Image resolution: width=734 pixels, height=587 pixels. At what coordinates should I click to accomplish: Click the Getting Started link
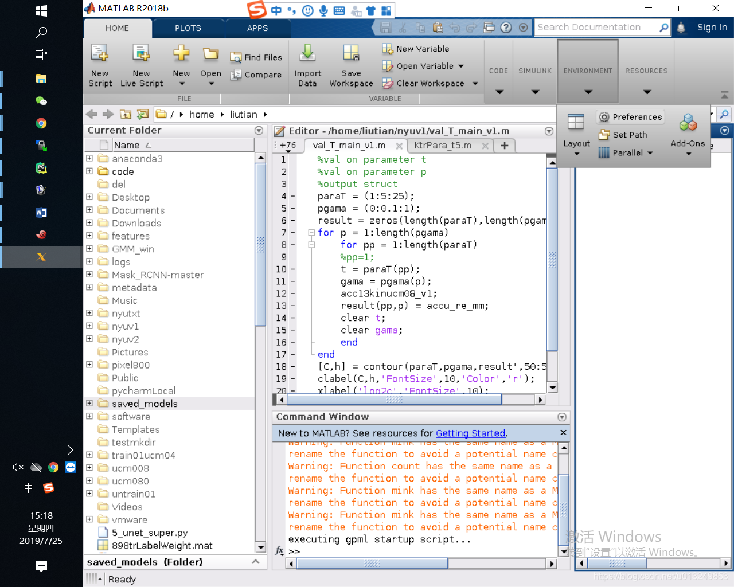[471, 433]
